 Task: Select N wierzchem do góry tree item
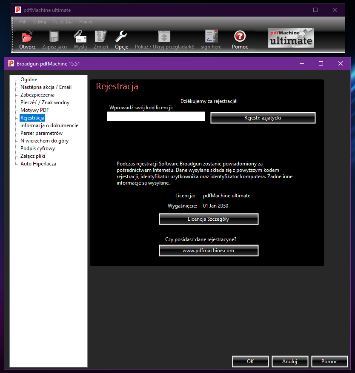point(45,141)
